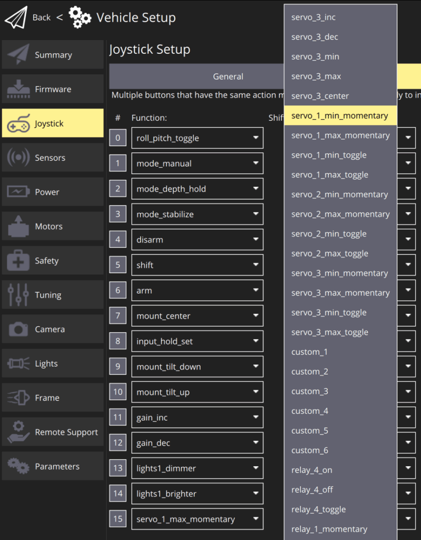
Task: Open button 0 roll_pitch_toggle function dropdown
Action: [x=197, y=138]
